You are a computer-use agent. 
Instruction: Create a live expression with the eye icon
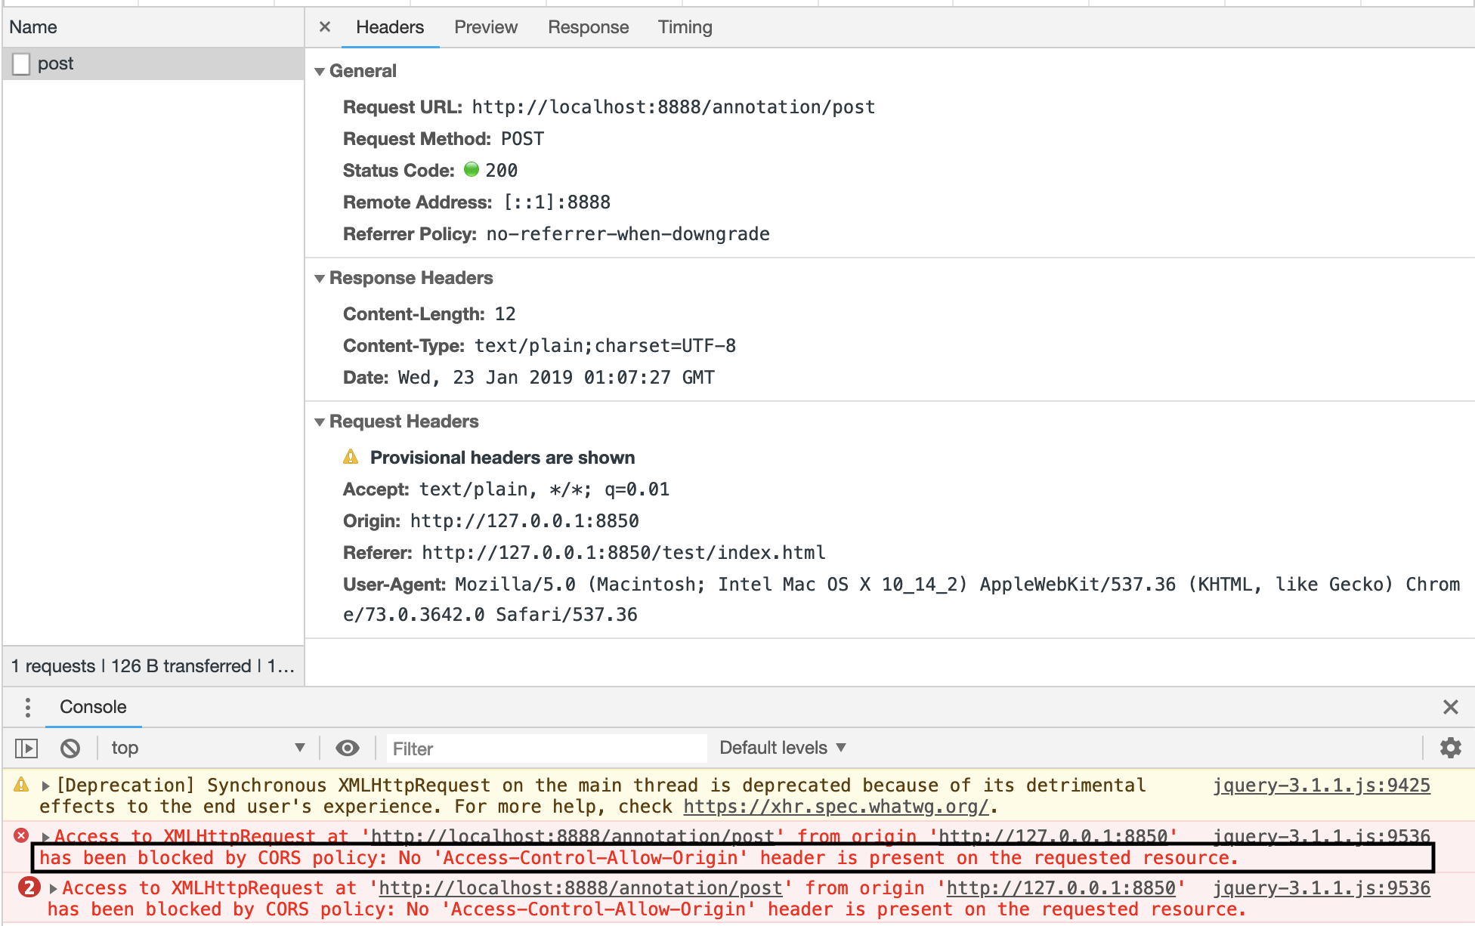pyautogui.click(x=348, y=748)
